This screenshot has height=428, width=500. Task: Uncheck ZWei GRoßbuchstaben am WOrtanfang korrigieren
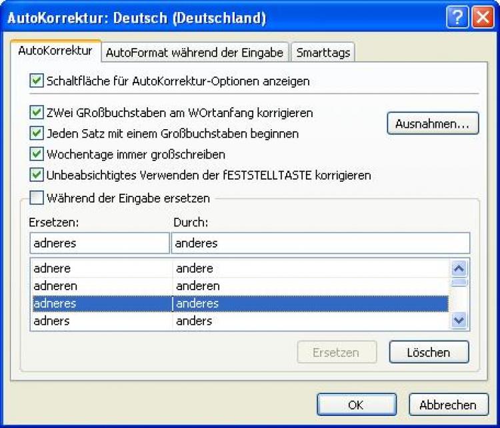point(37,113)
